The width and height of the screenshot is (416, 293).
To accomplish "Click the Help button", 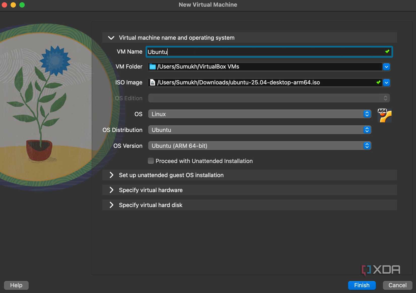I will coord(16,285).
